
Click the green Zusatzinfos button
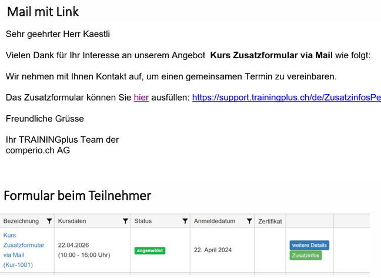pyautogui.click(x=306, y=256)
